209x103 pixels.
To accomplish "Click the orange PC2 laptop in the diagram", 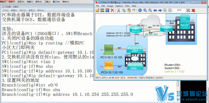I will click(109, 65).
